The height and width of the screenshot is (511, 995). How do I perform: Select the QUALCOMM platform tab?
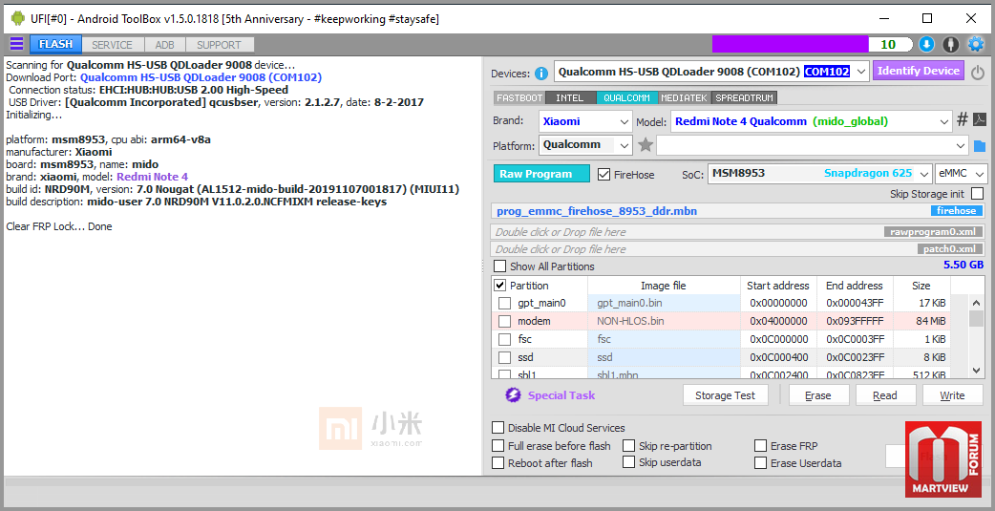[x=627, y=97]
